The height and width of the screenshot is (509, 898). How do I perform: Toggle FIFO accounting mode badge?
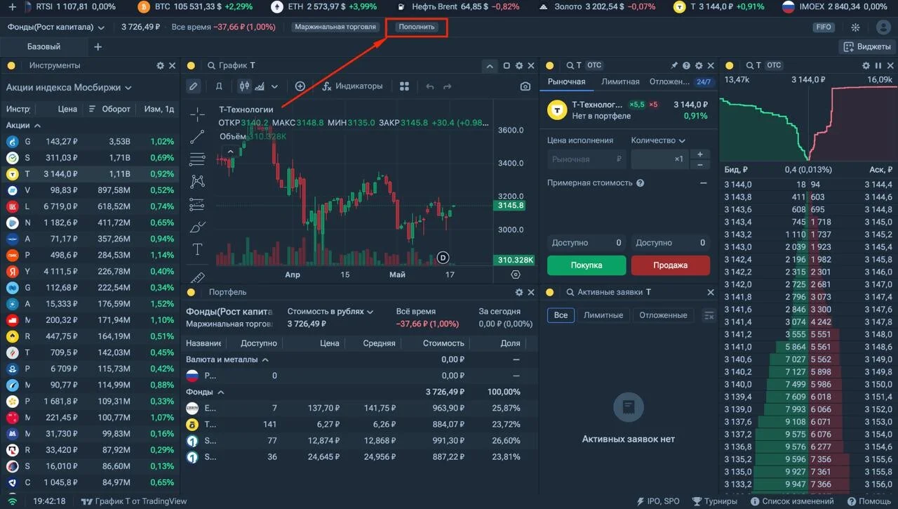pyautogui.click(x=824, y=27)
